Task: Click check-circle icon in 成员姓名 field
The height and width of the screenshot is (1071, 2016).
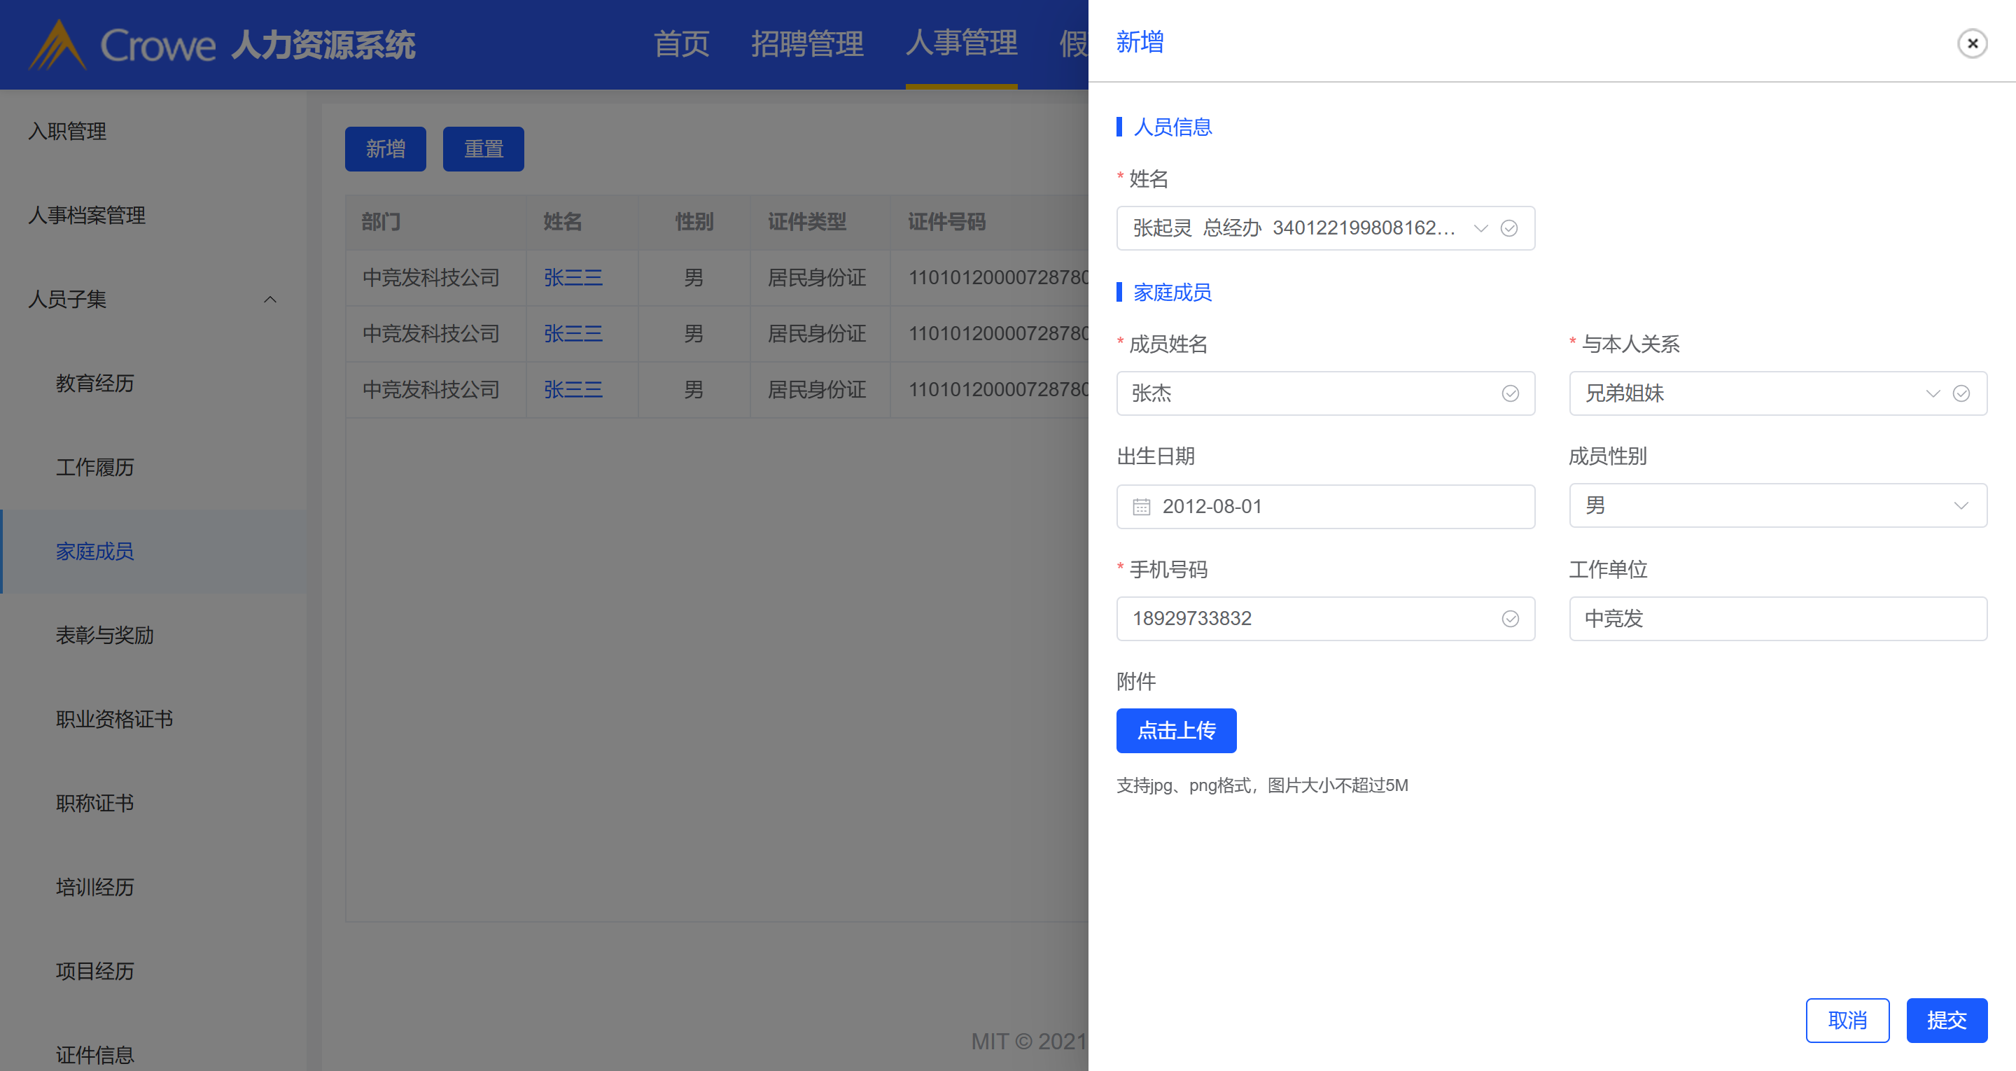Action: click(x=1510, y=393)
